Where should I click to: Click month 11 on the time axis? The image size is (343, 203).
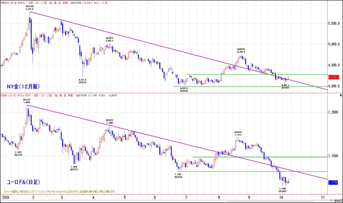click(x=323, y=197)
